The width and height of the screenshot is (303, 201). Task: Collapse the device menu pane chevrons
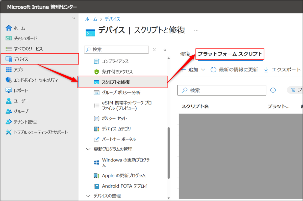click(x=165, y=50)
